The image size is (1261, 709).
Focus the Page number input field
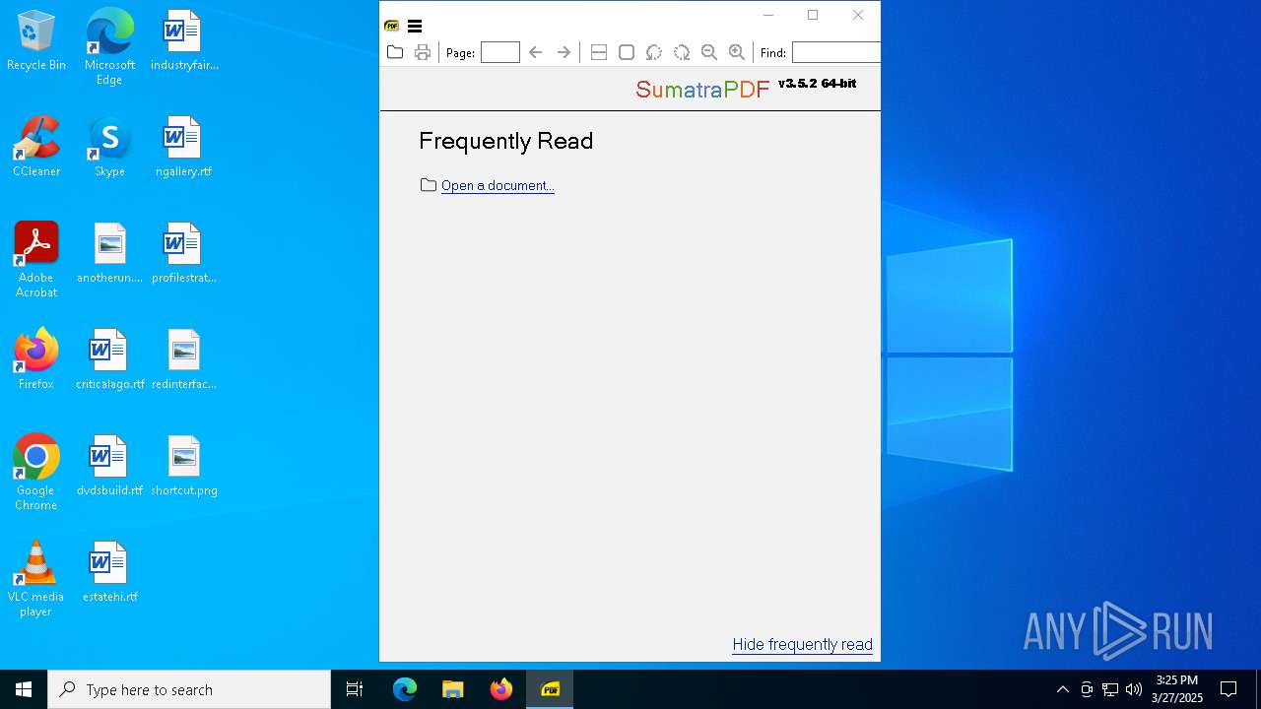(500, 52)
